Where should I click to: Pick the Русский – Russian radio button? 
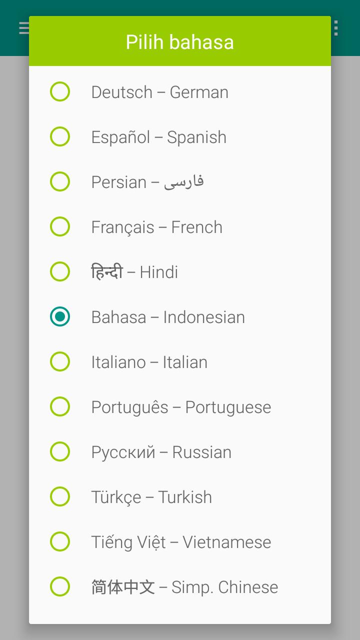pos(60,452)
